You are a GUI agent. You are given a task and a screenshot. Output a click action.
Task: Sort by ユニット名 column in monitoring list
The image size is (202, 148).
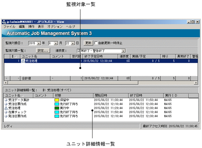(35, 56)
